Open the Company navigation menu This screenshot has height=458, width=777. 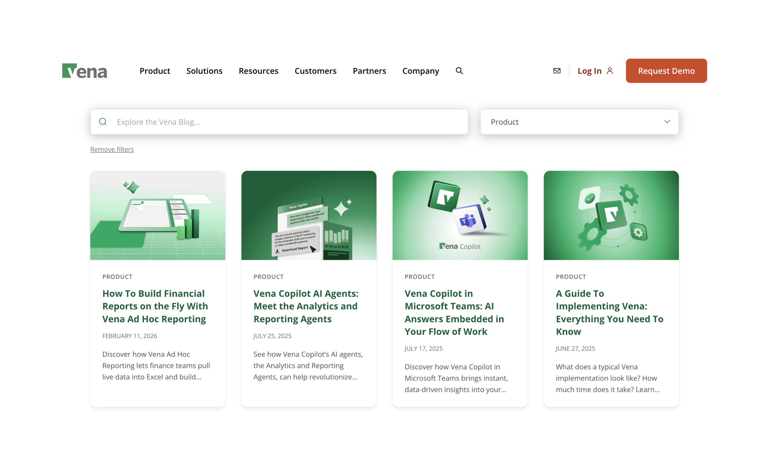[x=420, y=71]
